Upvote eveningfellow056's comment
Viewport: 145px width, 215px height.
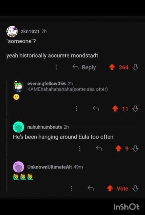[x=115, y=109]
